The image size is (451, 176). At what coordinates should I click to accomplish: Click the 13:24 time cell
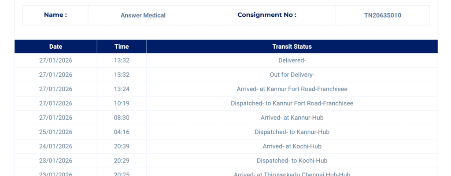pyautogui.click(x=122, y=89)
